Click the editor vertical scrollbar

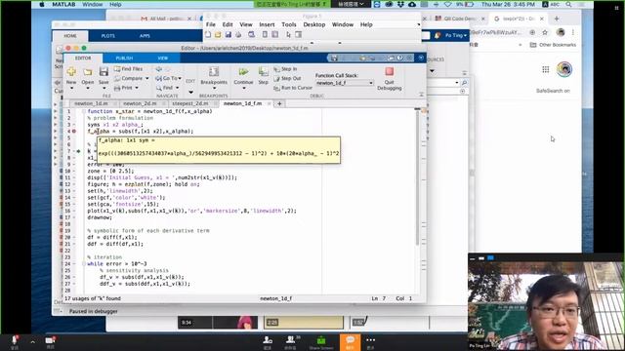[417, 177]
